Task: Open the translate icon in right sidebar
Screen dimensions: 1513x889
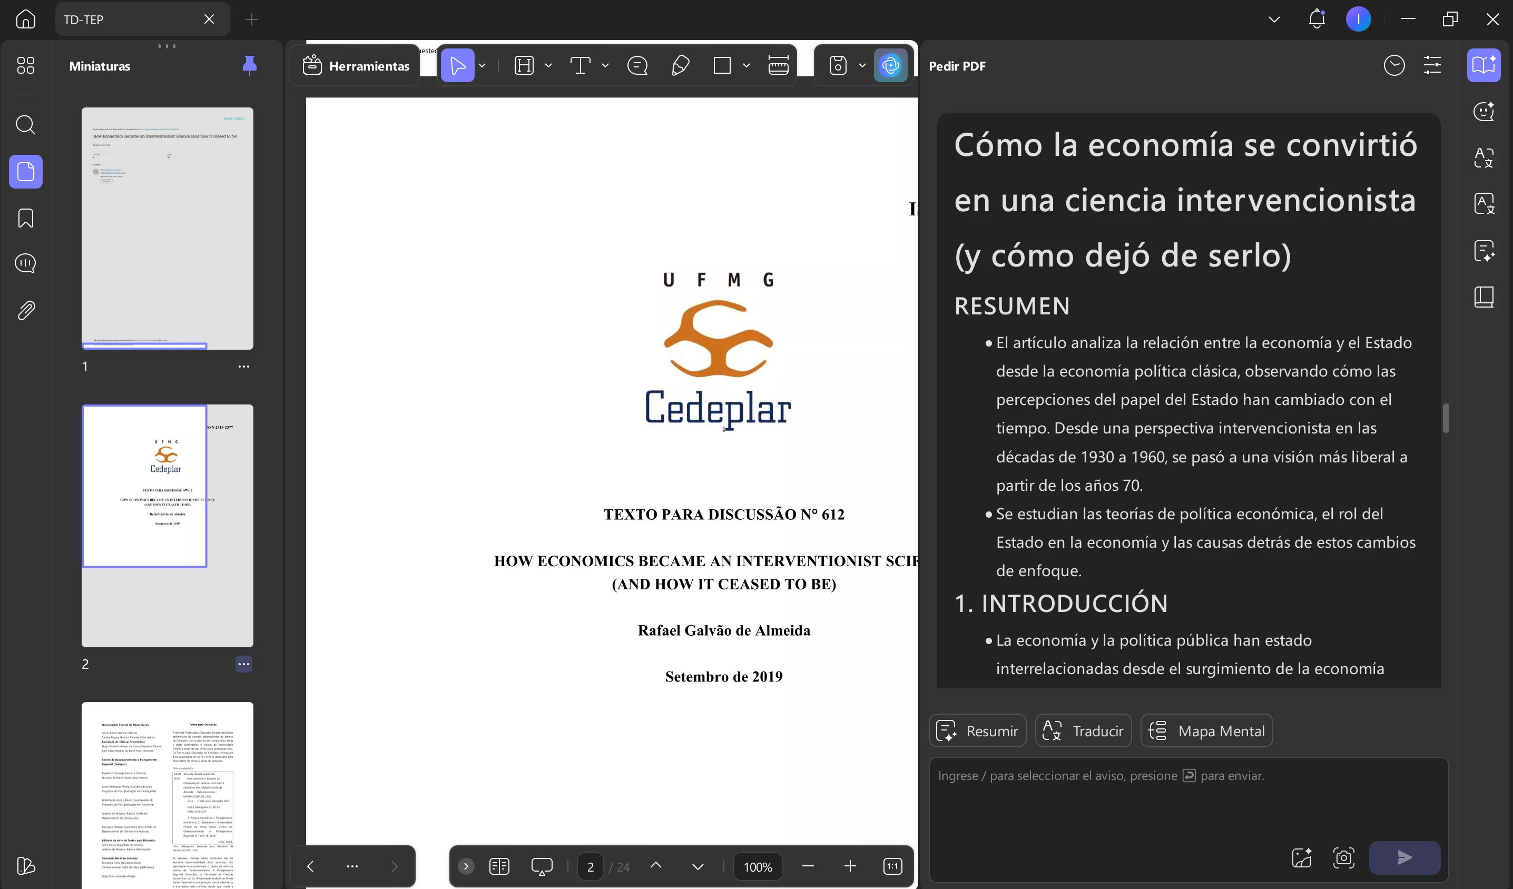Action: [1483, 158]
